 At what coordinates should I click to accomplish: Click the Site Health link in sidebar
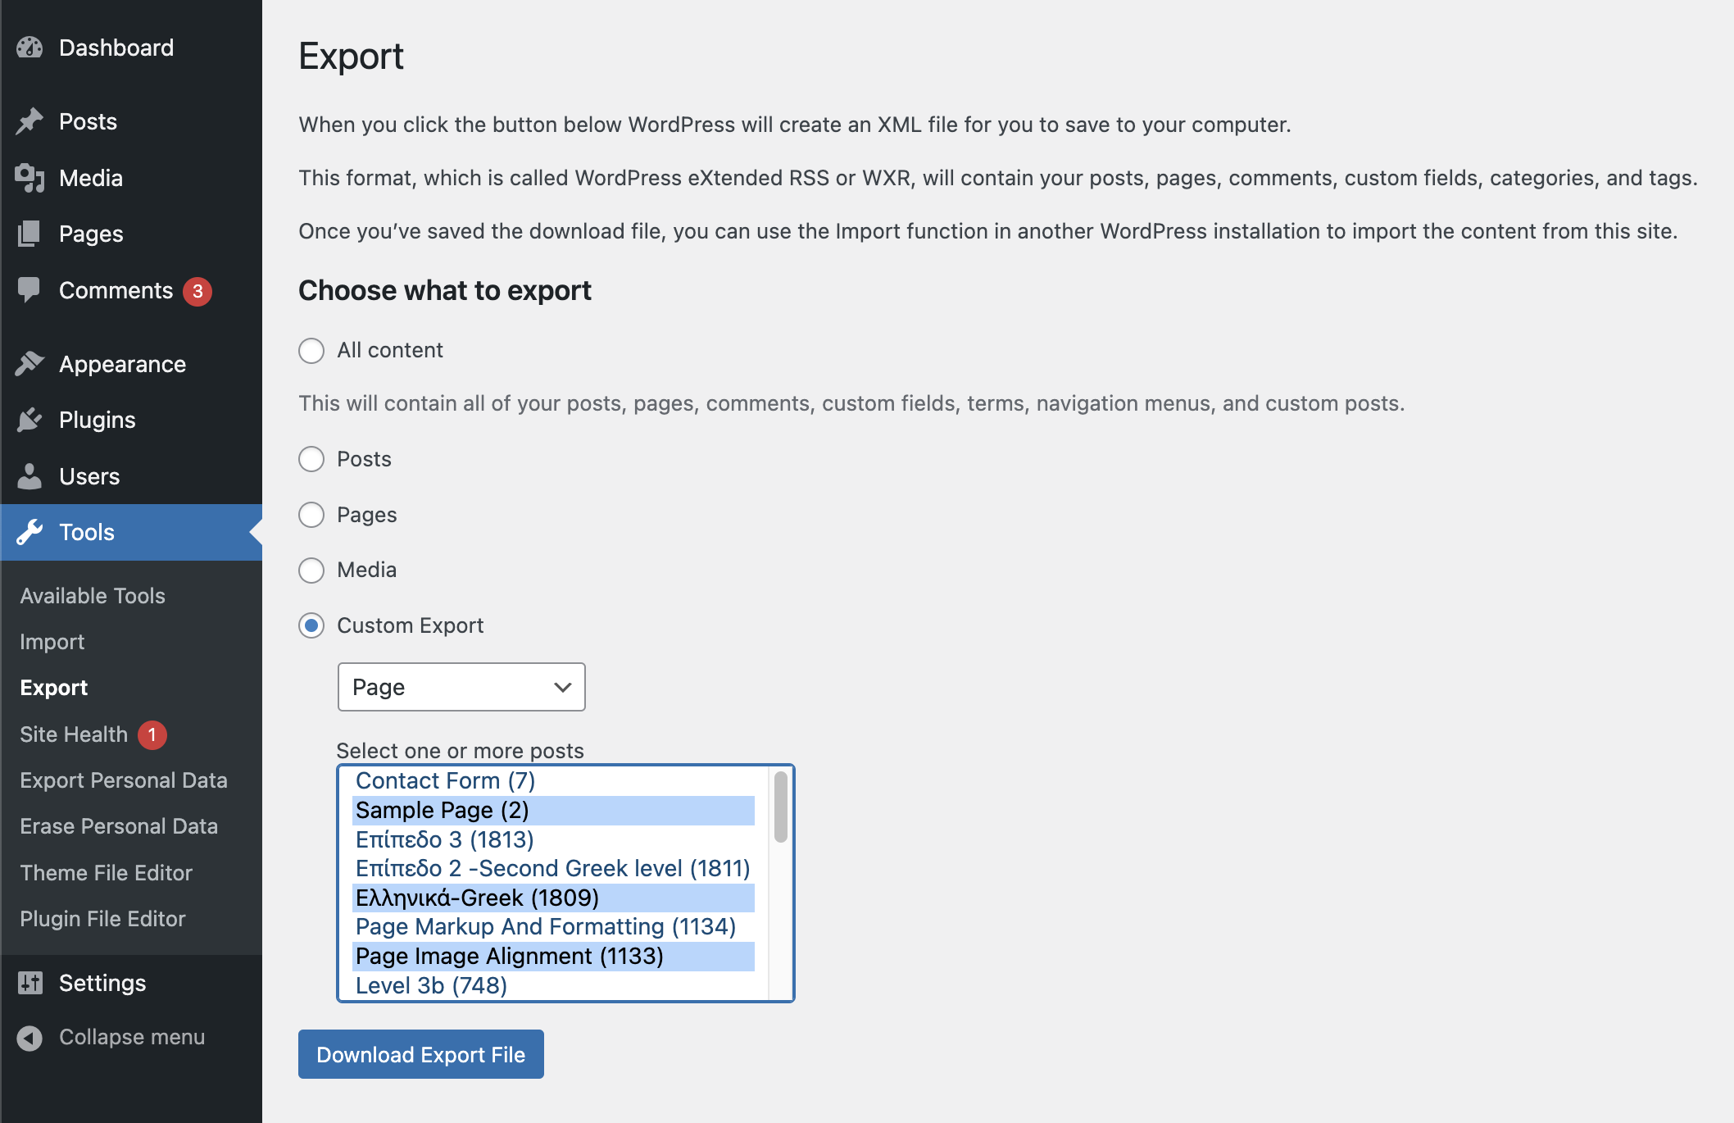[x=73, y=734]
